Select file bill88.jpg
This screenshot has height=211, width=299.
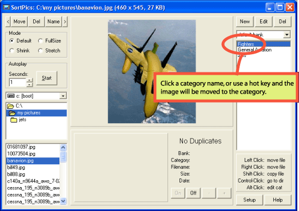[33, 175]
